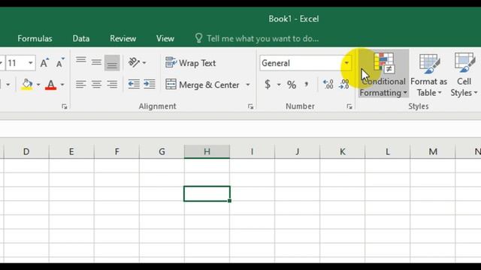Increase indent of the cell
Screen dimensions: 481x270
(150, 84)
